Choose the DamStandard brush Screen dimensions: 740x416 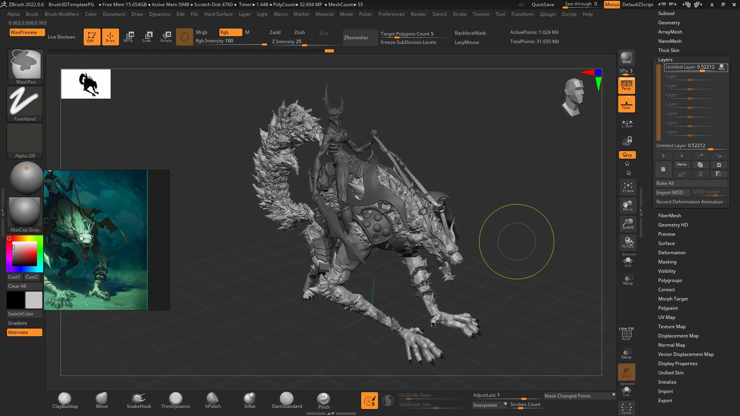click(287, 401)
